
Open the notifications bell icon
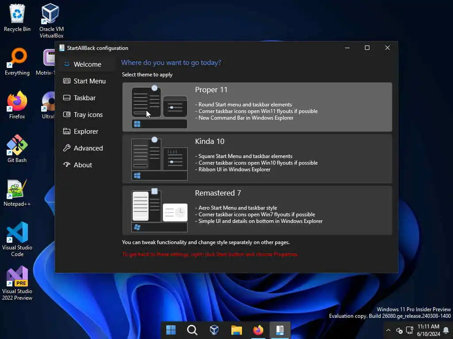coord(446,330)
